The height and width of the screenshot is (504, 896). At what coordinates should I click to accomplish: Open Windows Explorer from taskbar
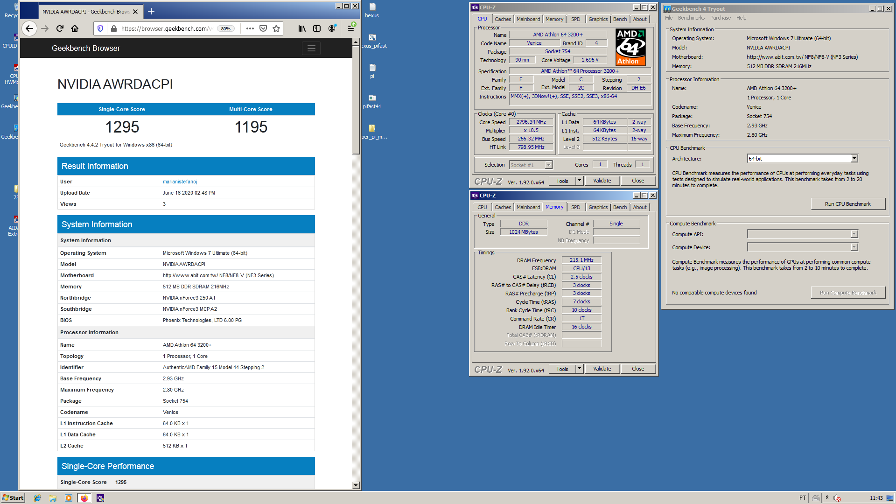click(x=53, y=498)
